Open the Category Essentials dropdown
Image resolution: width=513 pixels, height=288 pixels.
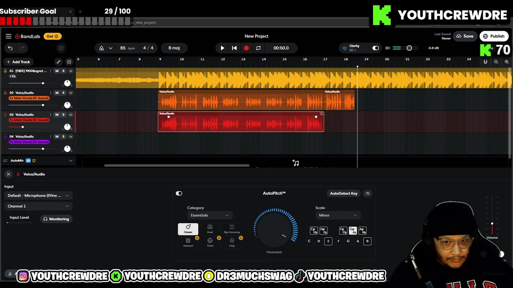(x=210, y=215)
